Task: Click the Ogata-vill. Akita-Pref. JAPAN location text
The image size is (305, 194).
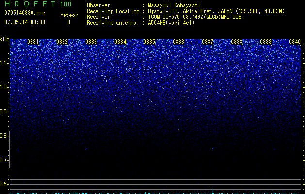Action: point(216,11)
